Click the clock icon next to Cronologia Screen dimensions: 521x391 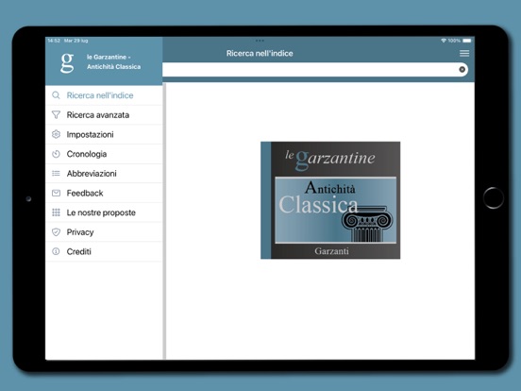point(56,154)
